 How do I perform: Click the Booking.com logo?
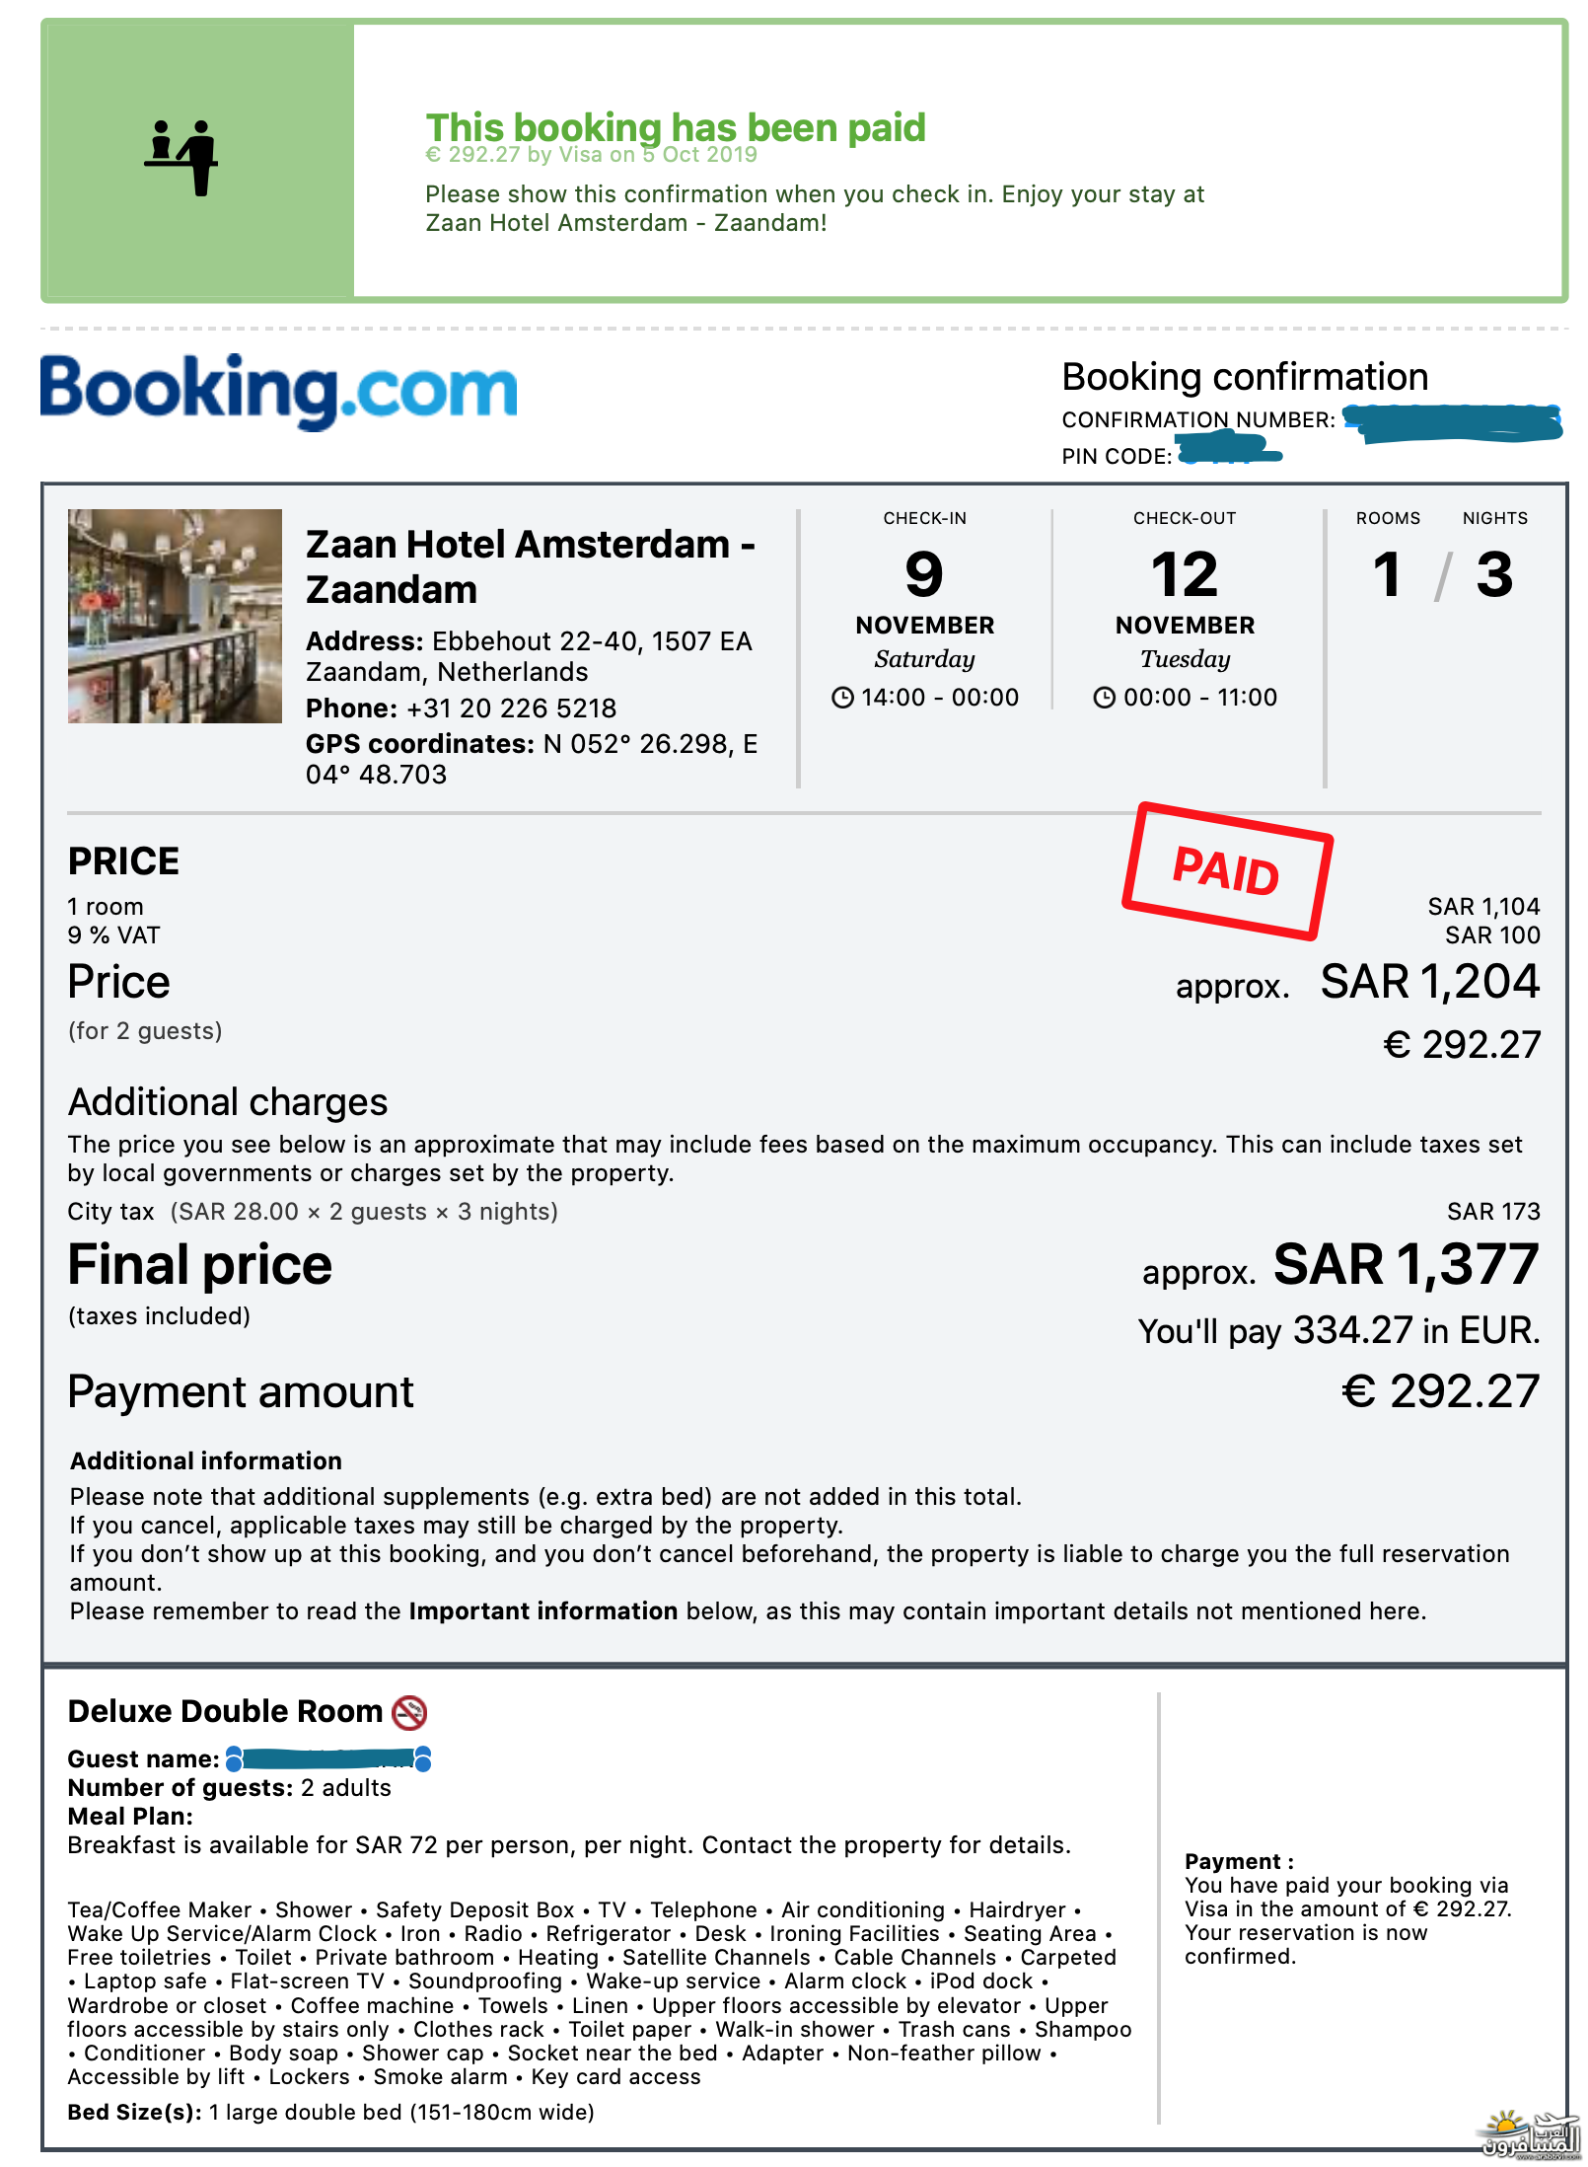(x=278, y=391)
